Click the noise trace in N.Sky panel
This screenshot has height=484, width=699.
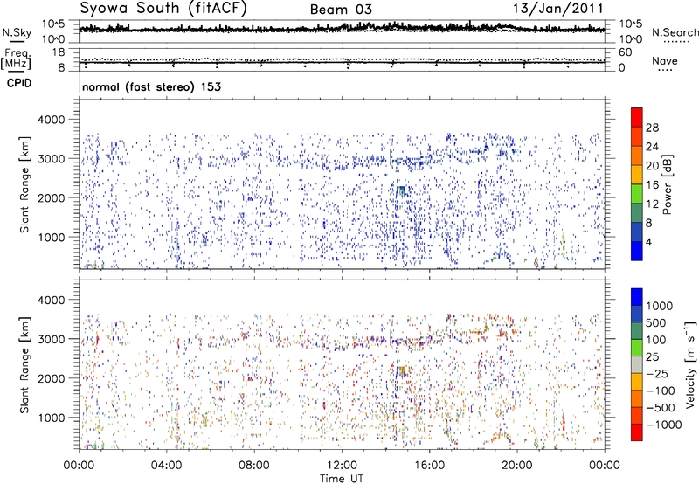click(342, 29)
